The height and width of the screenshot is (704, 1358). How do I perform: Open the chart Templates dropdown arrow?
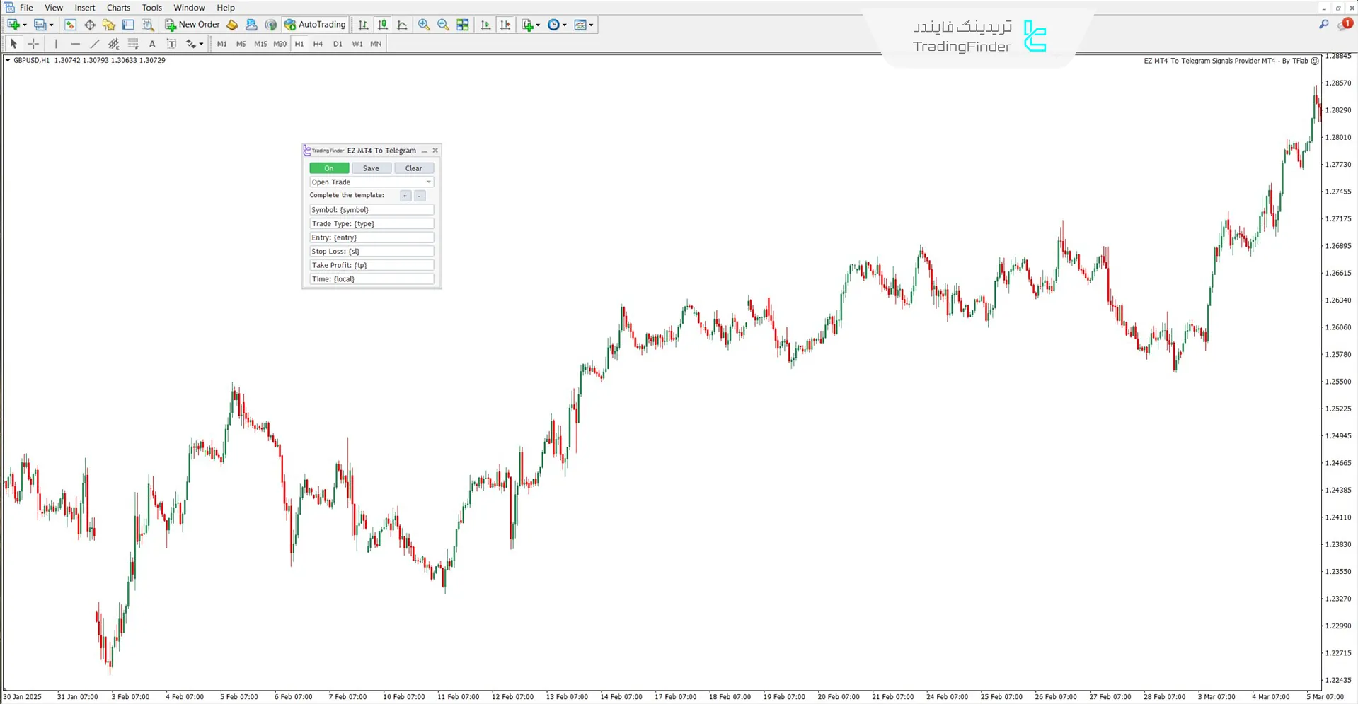(591, 25)
